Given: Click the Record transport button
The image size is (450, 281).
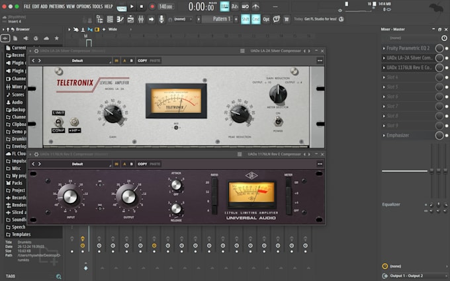Looking at the screenshot, I should 152,7.
